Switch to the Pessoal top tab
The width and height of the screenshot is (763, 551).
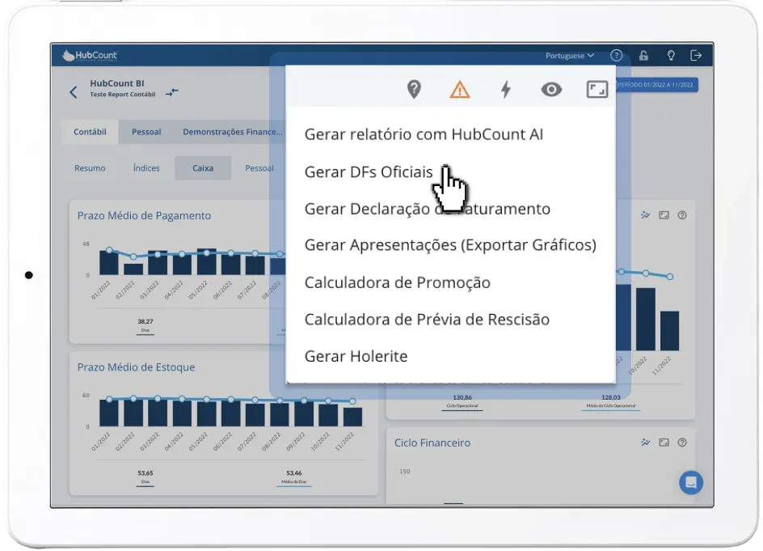pos(146,132)
